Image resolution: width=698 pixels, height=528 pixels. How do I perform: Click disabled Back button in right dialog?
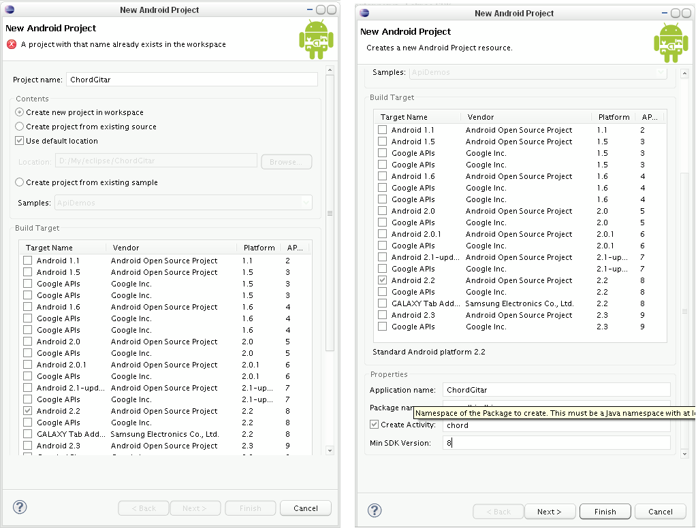pos(498,512)
